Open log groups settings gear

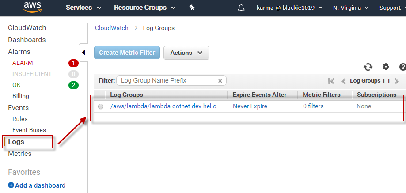tap(386, 67)
